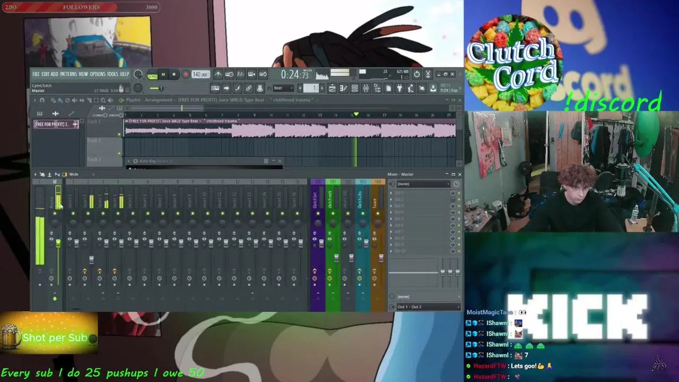Open the Browser view icon in toolbar
Viewport: 679px width, 382px height.
(x=377, y=88)
